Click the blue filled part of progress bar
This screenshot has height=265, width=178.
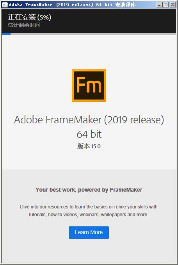6,34
